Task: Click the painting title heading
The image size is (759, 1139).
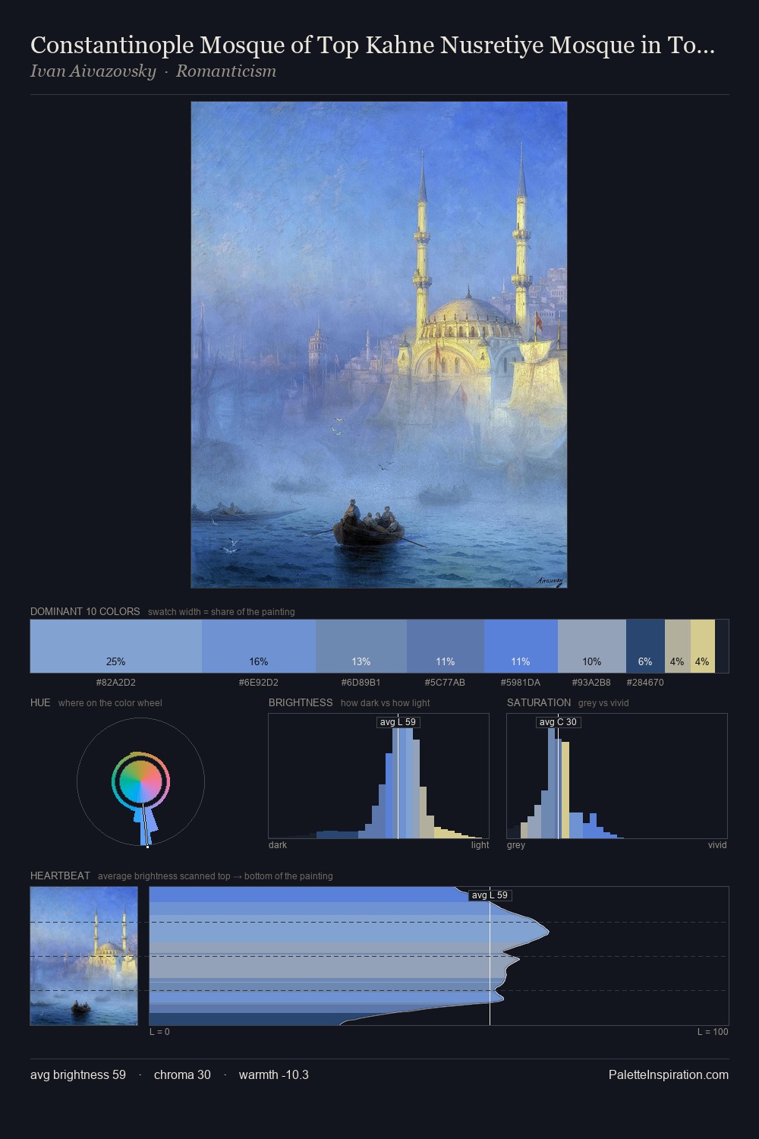Action: coord(373,46)
